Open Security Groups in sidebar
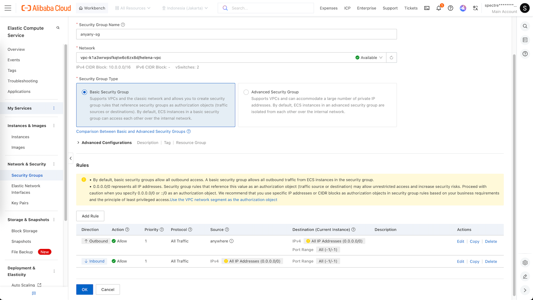Viewport: 533px width, 300px height. pos(27,175)
